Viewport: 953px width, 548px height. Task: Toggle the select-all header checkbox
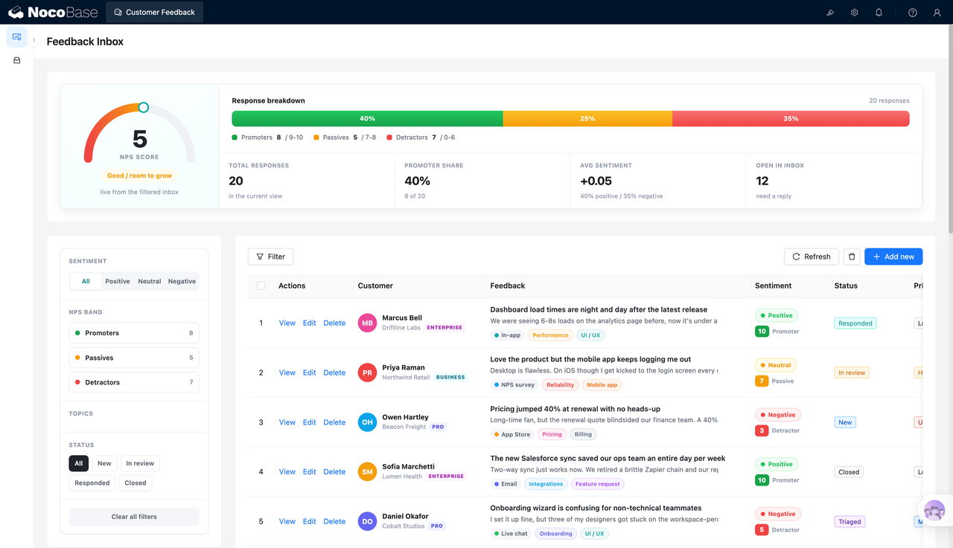pos(261,286)
